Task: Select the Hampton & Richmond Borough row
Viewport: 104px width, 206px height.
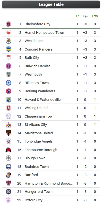Action: (51, 183)
